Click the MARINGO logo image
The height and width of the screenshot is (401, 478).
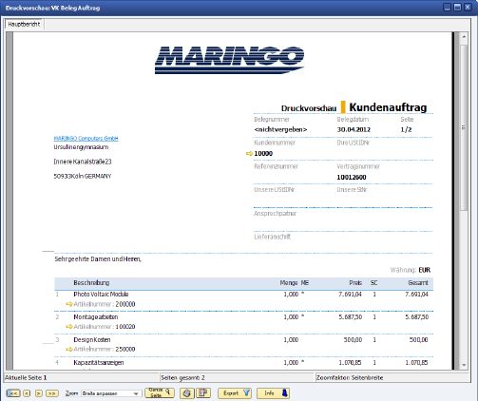pyautogui.click(x=229, y=60)
